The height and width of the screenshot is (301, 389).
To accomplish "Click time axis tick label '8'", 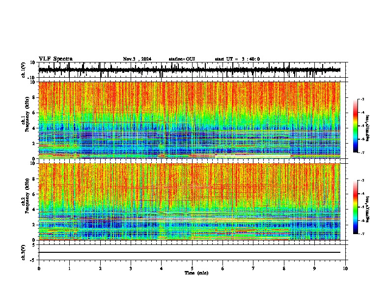I will [x=284, y=269].
